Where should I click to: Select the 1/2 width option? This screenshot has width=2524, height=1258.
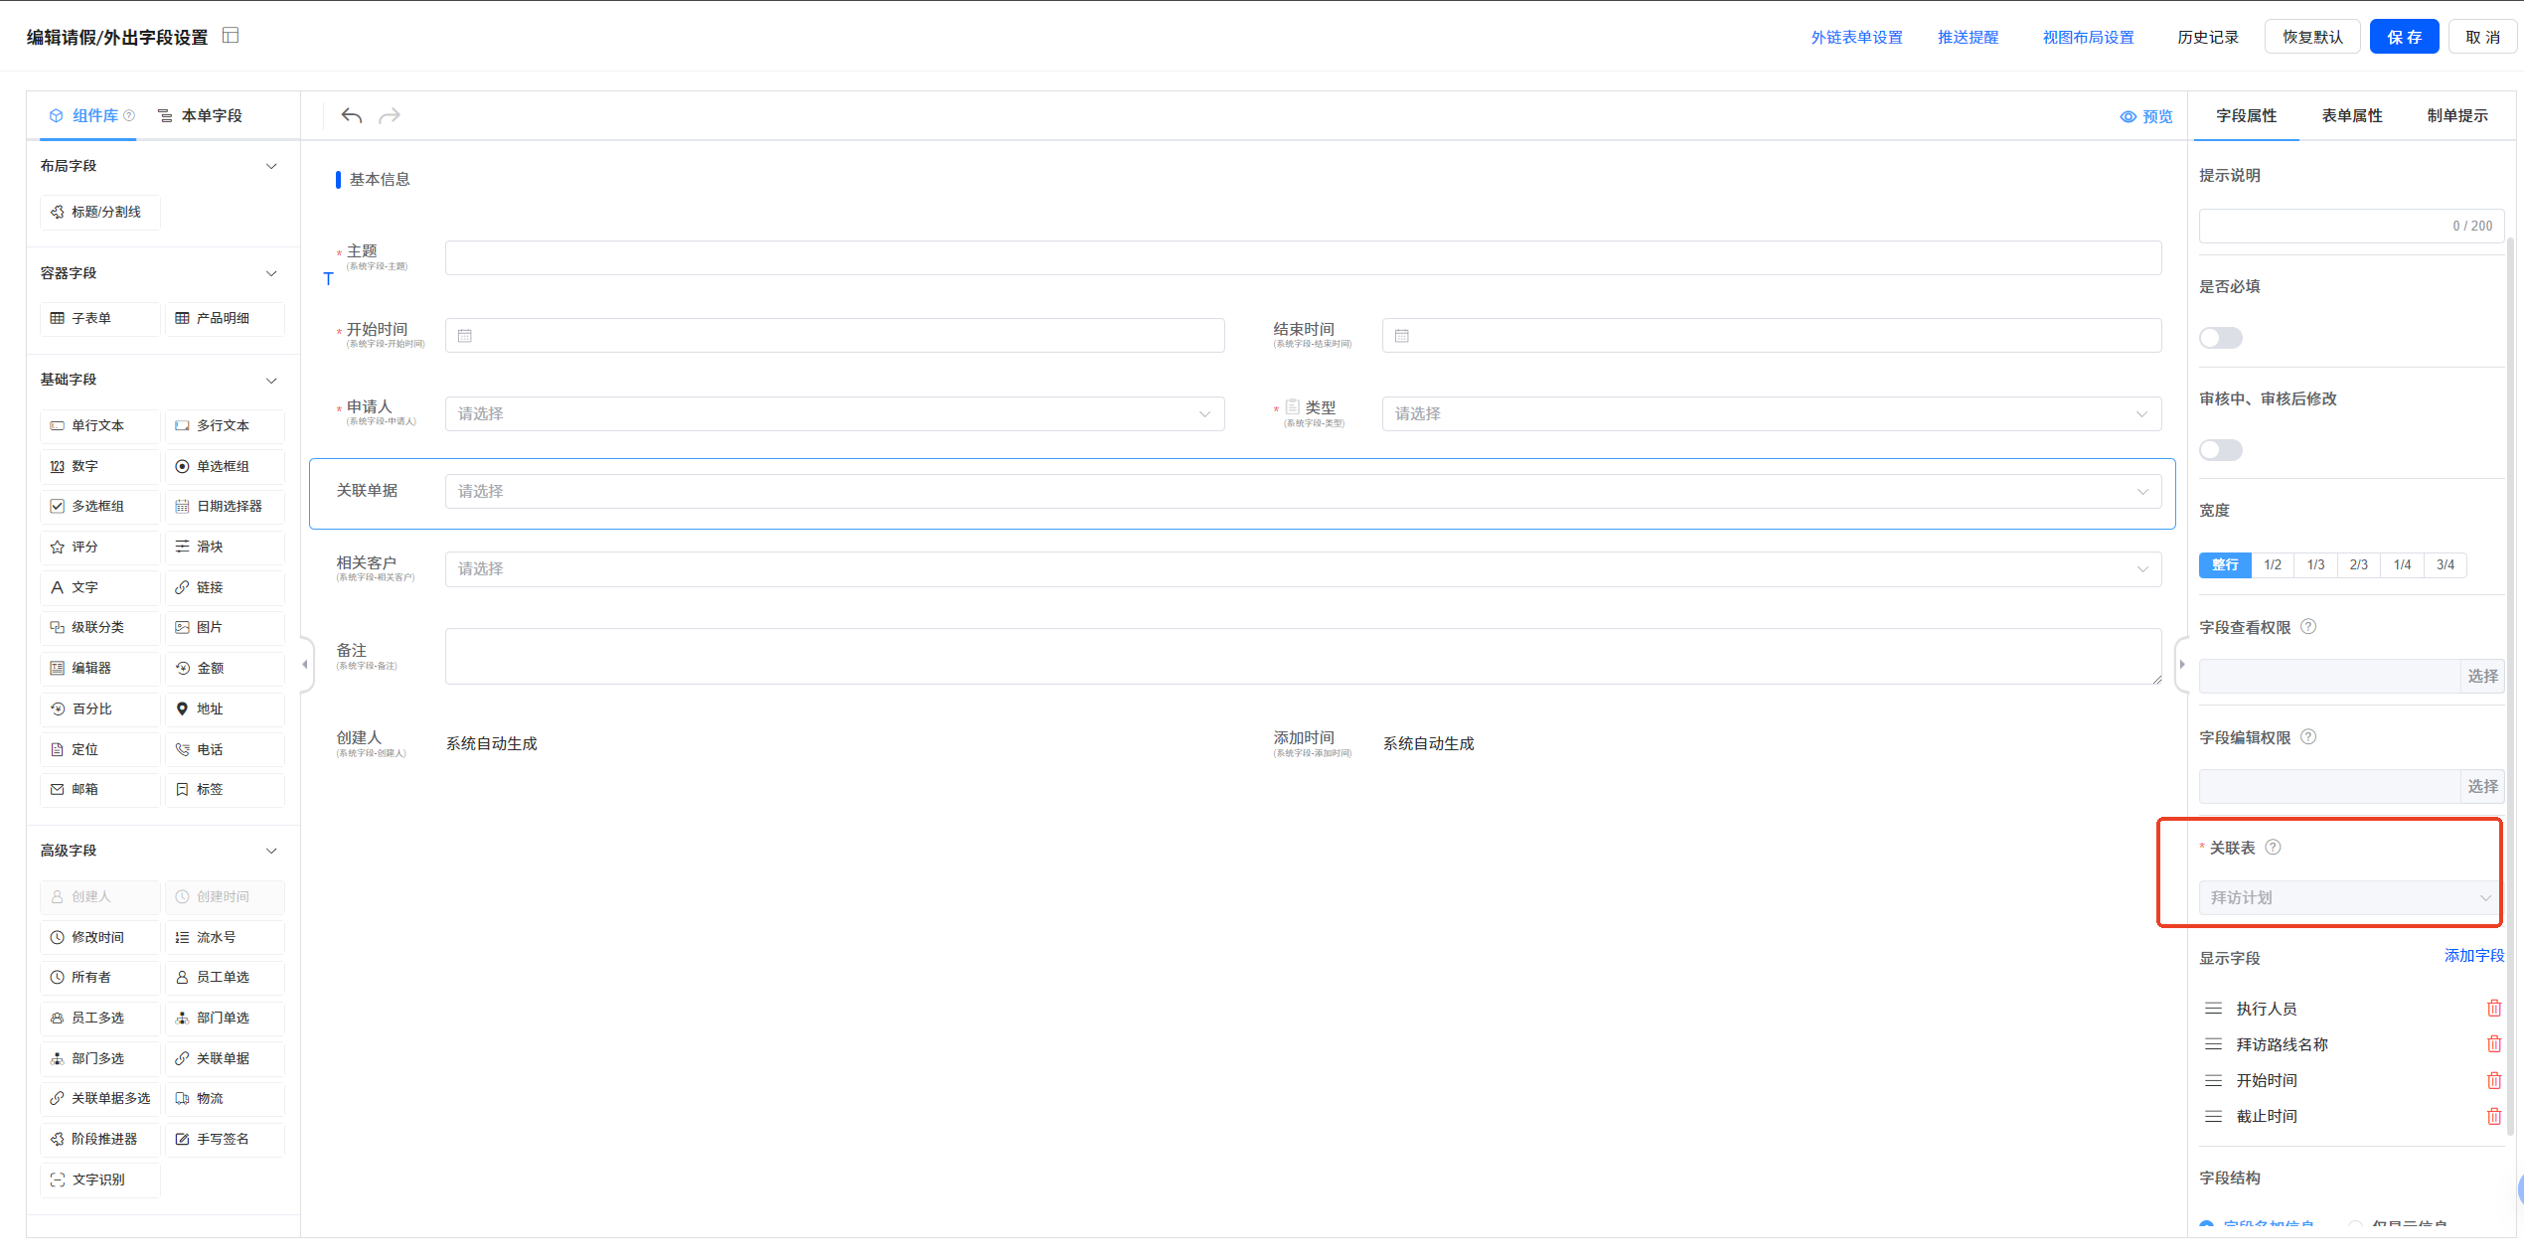[x=2273, y=564]
